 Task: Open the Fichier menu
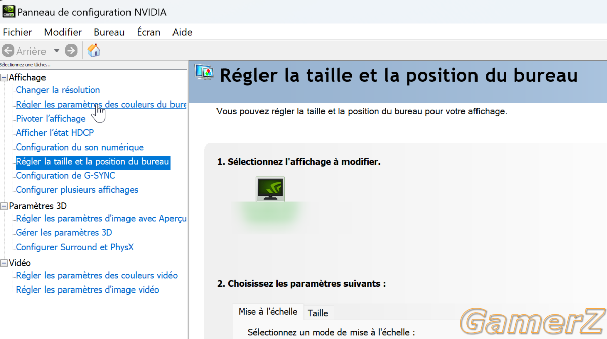coord(17,32)
